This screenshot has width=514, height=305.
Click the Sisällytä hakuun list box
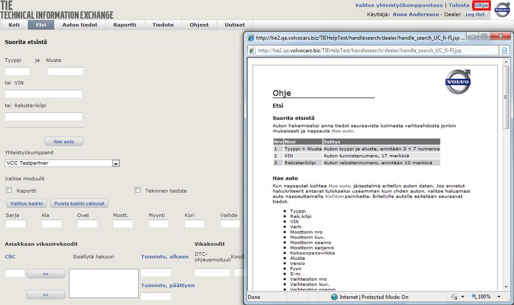coord(104,283)
